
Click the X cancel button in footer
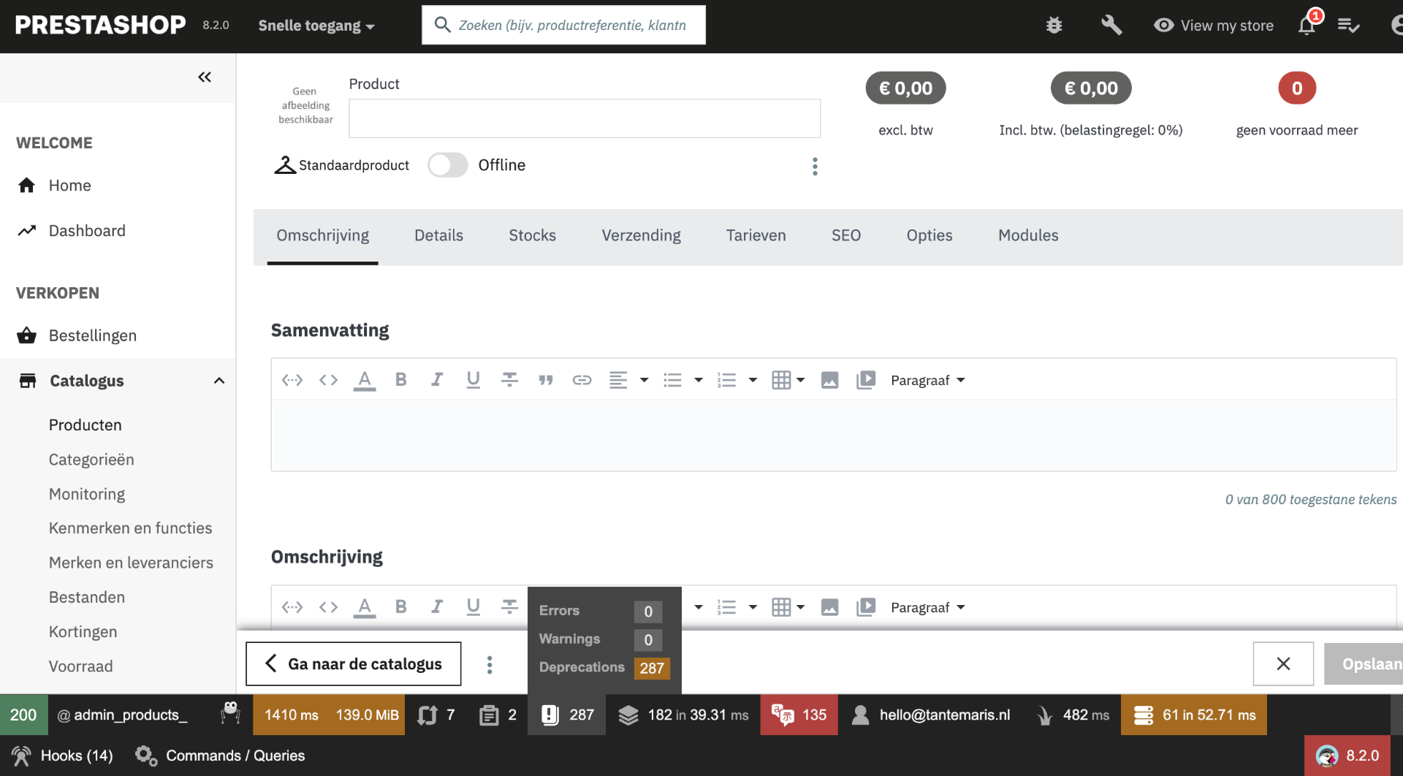(1283, 664)
